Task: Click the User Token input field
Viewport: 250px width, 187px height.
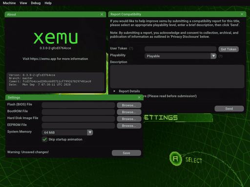Action: tap(180, 49)
